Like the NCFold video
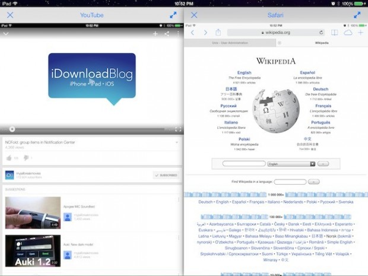Screen dimensions: 368x276 [x=9, y=158]
